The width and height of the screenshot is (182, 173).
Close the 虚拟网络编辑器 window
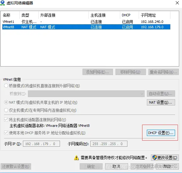(x=177, y=3)
